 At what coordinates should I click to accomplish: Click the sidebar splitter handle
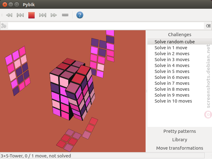(x=147, y=91)
